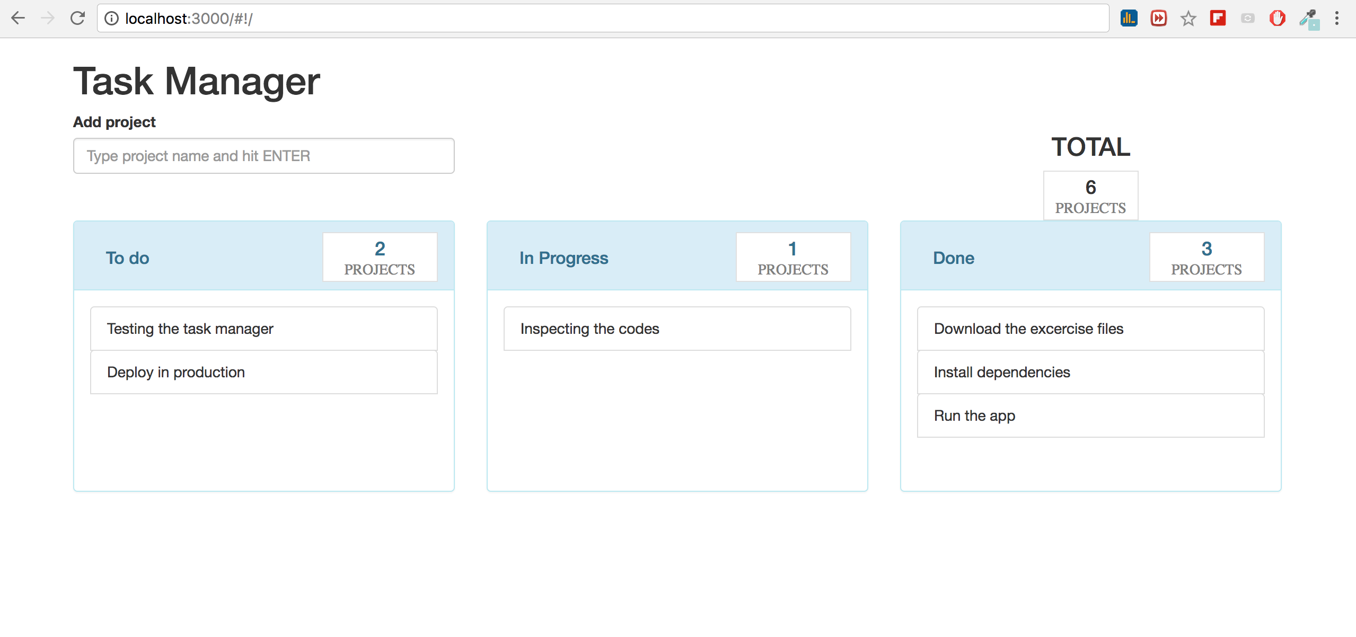Select the Deploy in production card
This screenshot has height=637, width=1356.
tap(263, 372)
